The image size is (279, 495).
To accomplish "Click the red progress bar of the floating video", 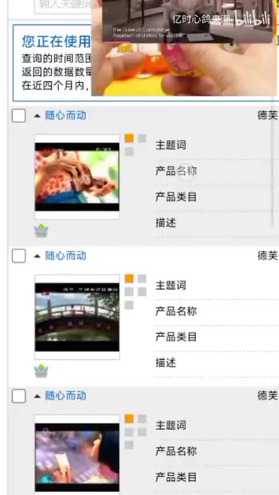I will 116,42.
